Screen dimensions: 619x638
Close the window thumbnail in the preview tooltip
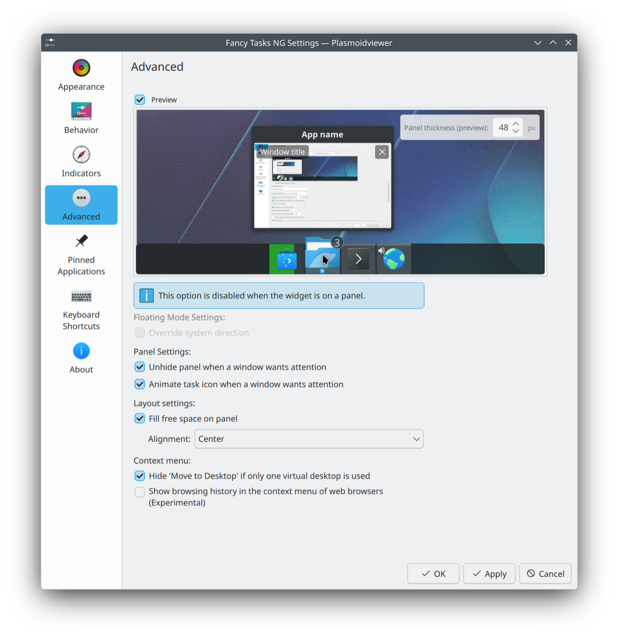tap(382, 152)
